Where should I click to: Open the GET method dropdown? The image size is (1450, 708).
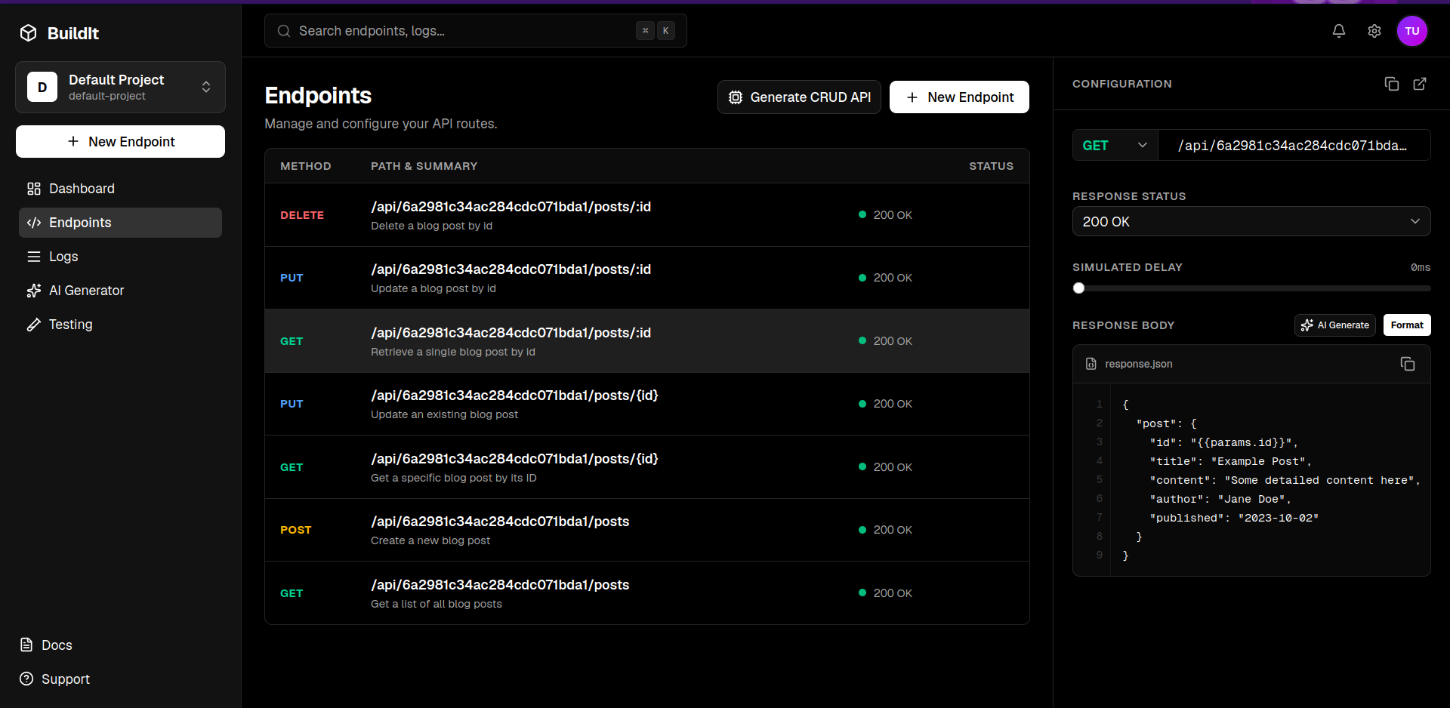click(1115, 146)
